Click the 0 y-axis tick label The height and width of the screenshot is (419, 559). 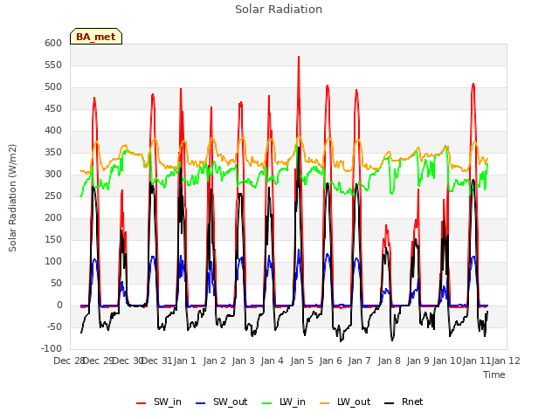(x=59, y=306)
